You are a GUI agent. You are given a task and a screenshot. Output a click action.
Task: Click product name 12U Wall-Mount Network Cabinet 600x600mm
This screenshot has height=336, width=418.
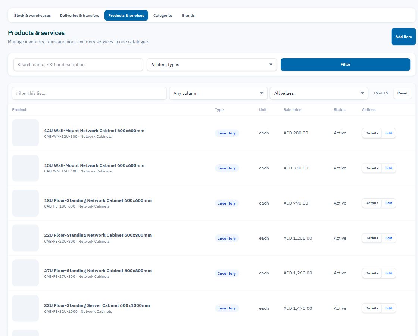click(x=94, y=131)
